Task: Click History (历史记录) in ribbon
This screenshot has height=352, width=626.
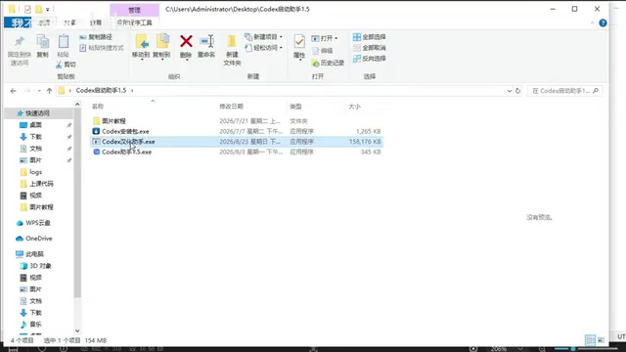Action: point(328,63)
